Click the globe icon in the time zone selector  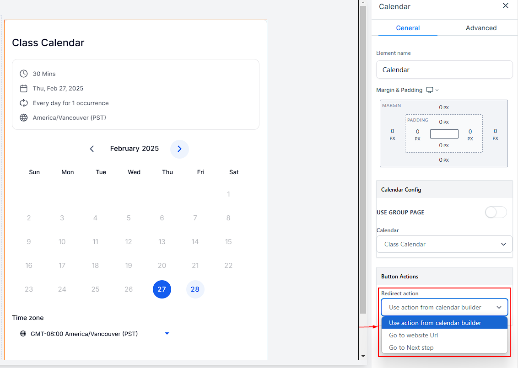point(23,334)
